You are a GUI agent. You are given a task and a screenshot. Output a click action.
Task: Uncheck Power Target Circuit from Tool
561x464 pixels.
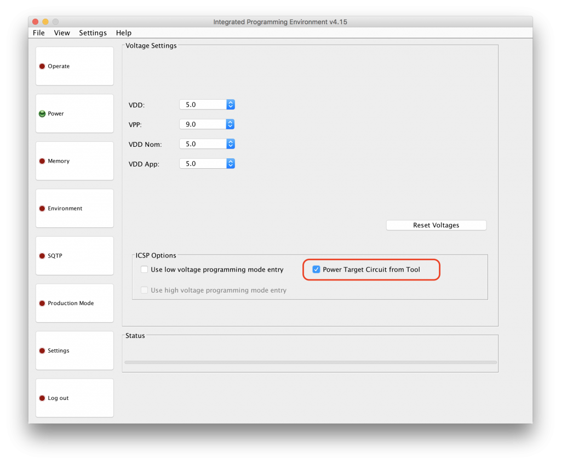point(316,270)
